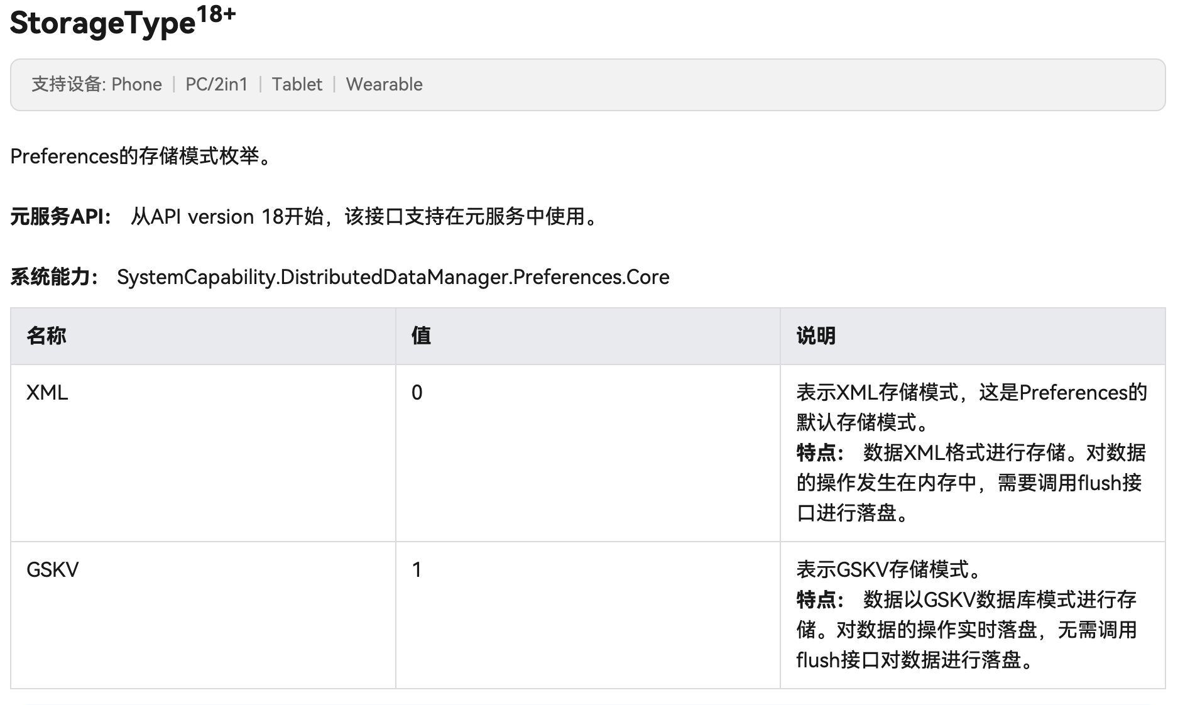Click the 支持设备 label
The width and height of the screenshot is (1195, 705).
pos(67,84)
